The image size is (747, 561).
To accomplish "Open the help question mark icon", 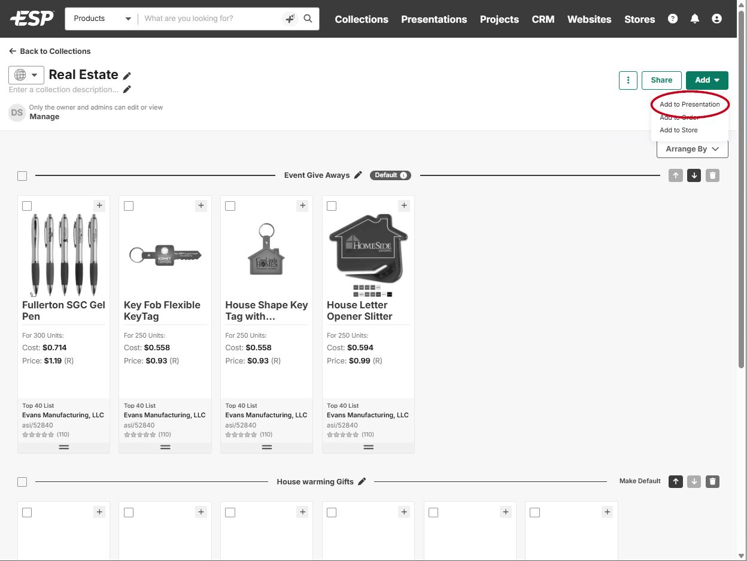I will point(673,19).
